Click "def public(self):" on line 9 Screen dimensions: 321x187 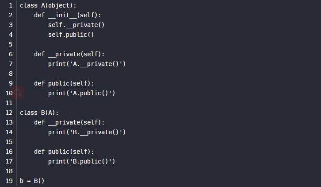[64, 83]
